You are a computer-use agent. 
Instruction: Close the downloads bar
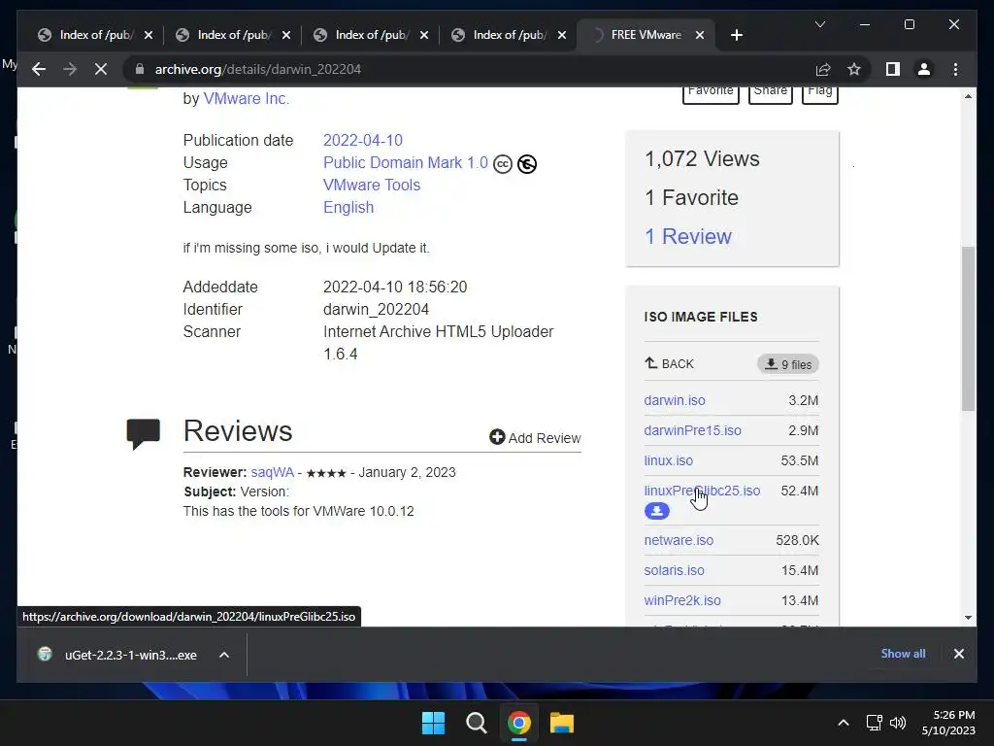[958, 654]
